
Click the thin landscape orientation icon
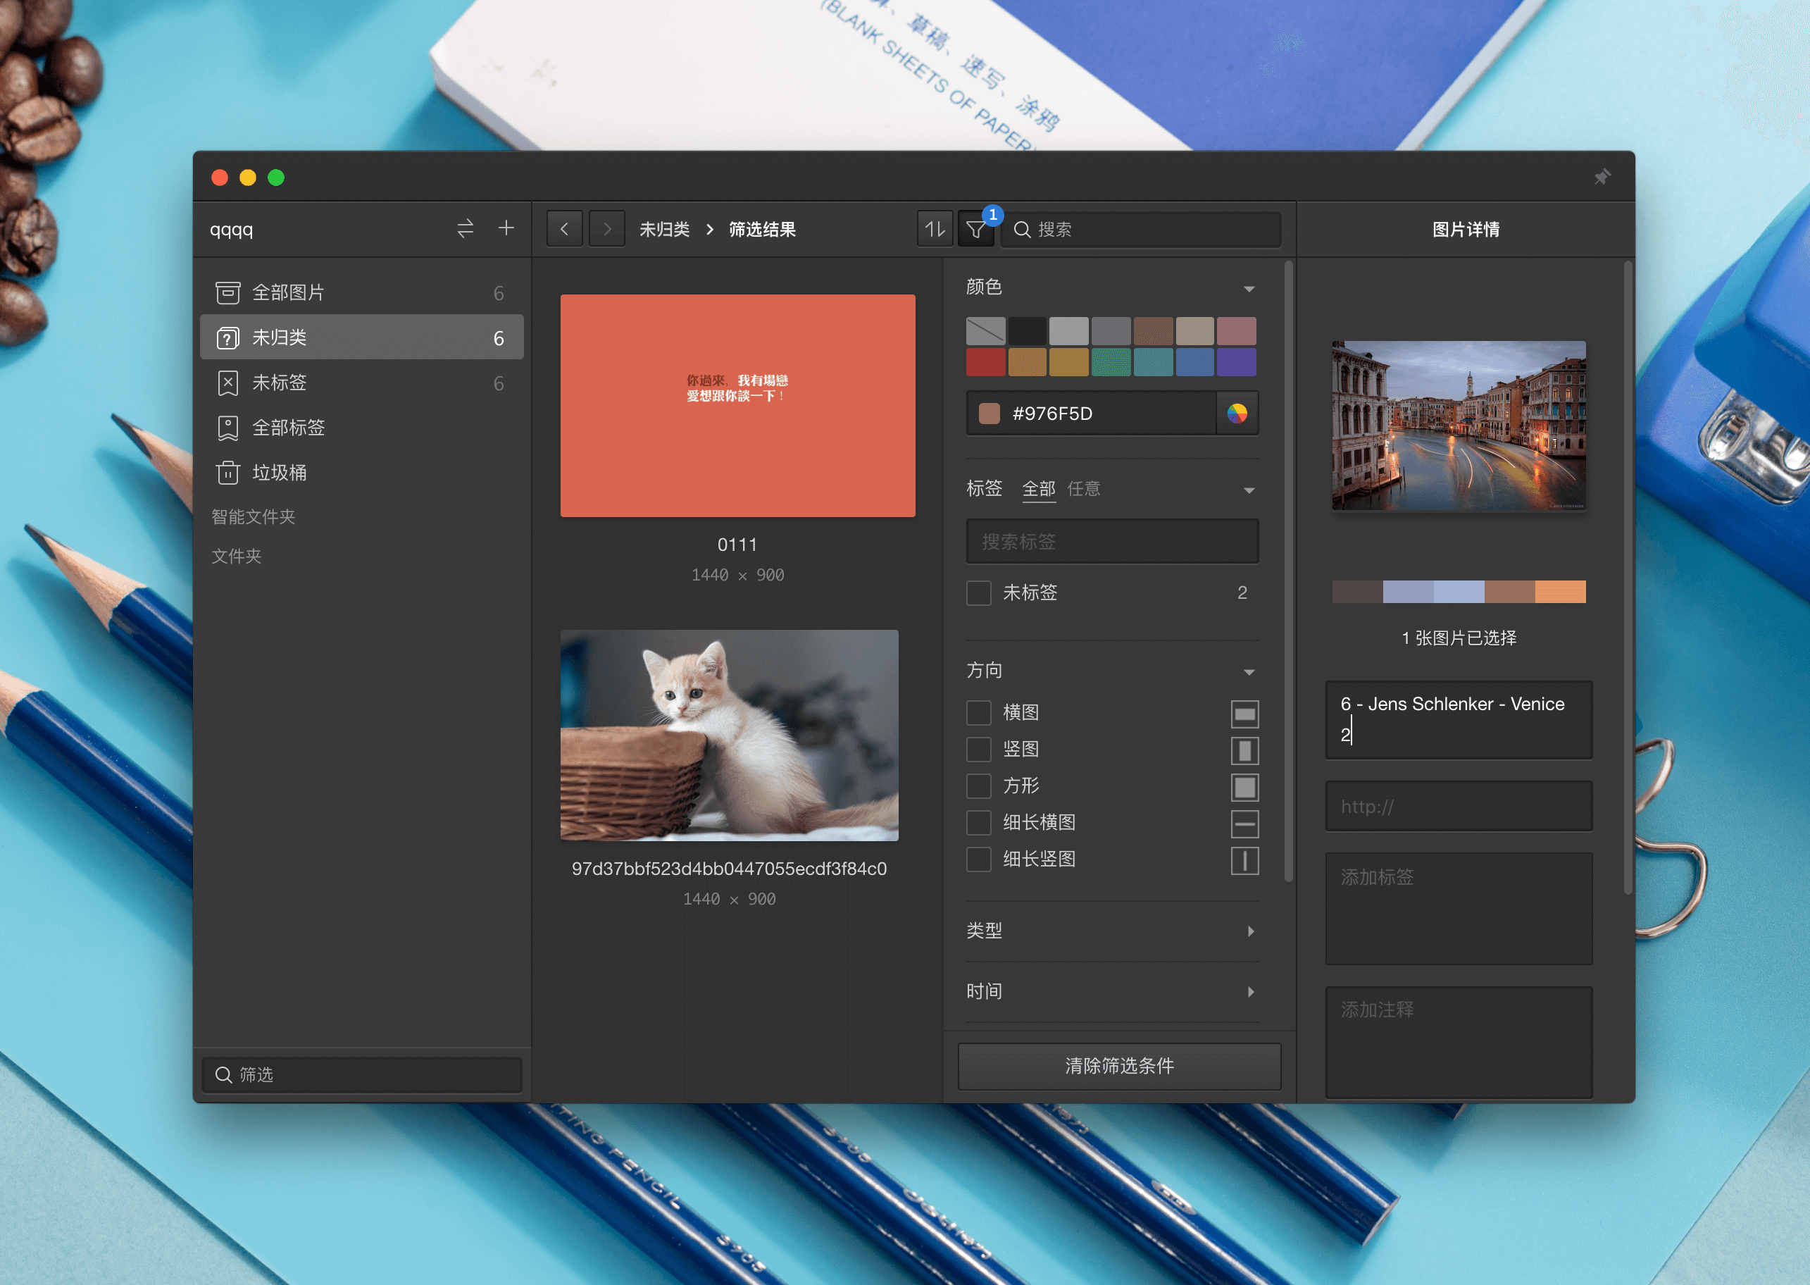(x=1244, y=824)
